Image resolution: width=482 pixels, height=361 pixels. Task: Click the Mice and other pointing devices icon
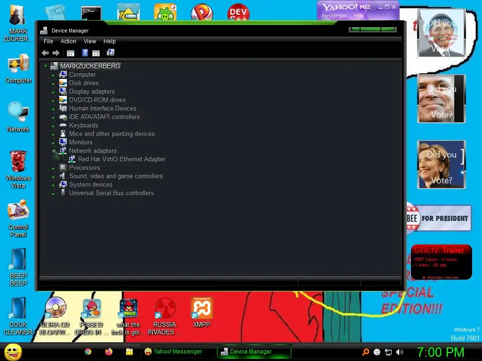63,133
